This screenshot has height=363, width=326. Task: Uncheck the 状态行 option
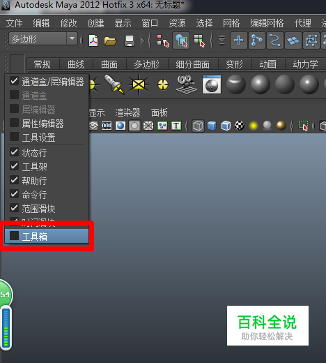click(47, 153)
